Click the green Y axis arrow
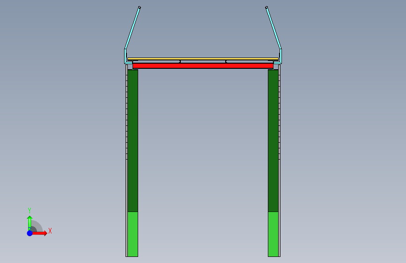 [x=30, y=223]
